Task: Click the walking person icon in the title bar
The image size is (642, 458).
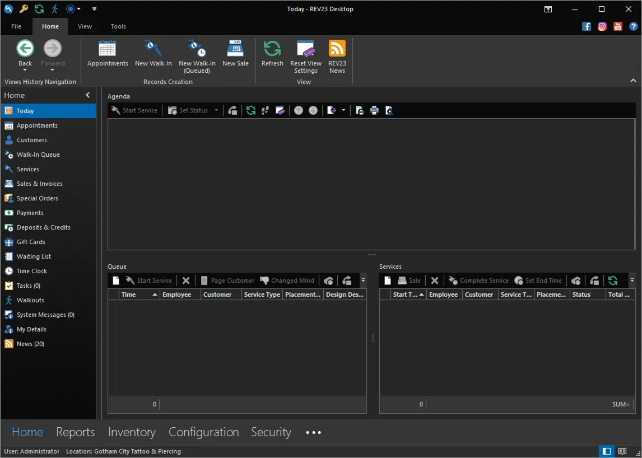Action: point(54,8)
